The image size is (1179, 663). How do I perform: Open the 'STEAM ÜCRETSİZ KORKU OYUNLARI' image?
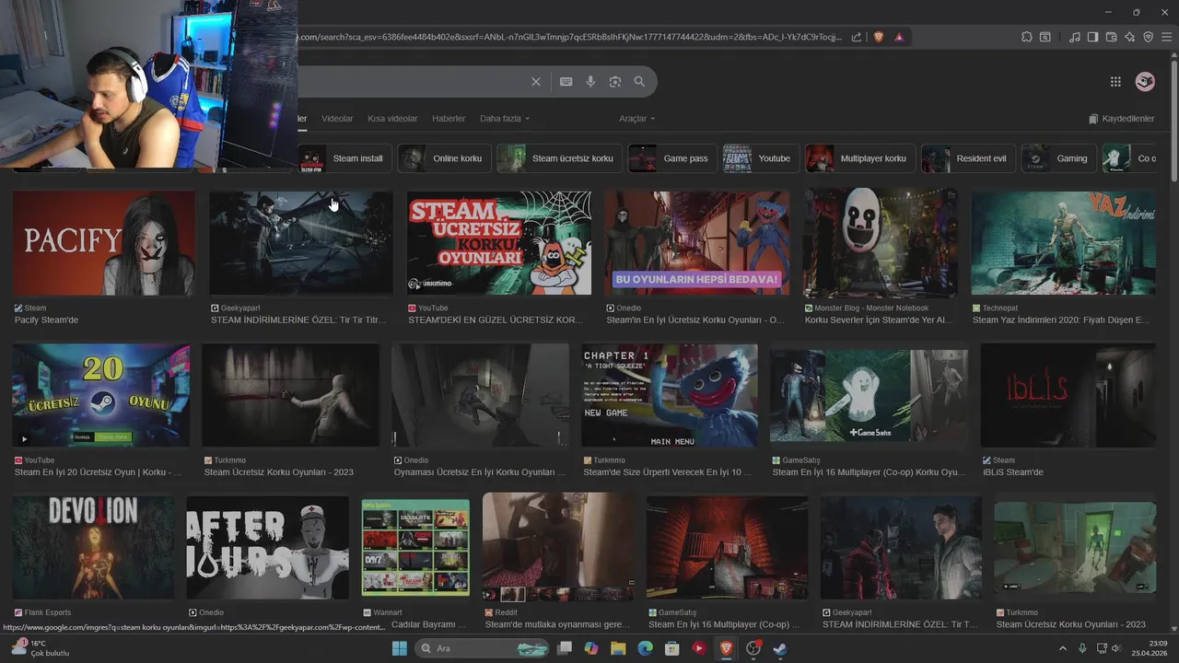(499, 243)
